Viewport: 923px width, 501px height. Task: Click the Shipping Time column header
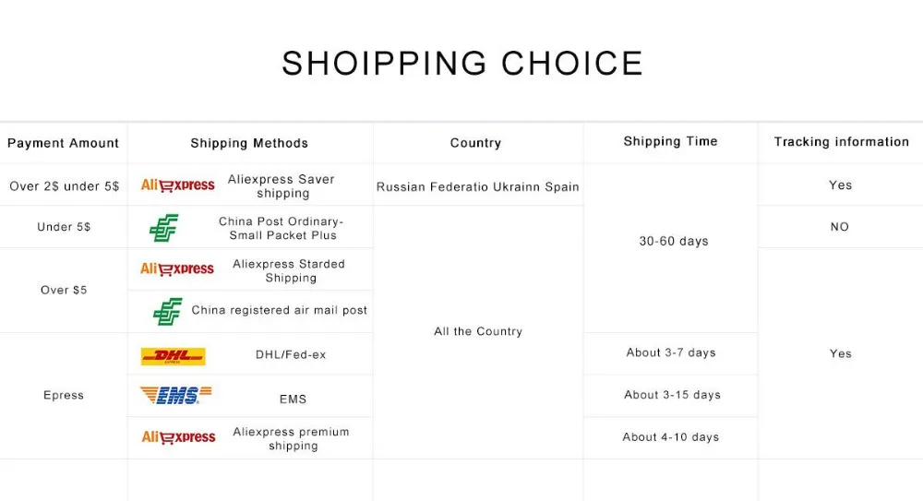click(670, 141)
